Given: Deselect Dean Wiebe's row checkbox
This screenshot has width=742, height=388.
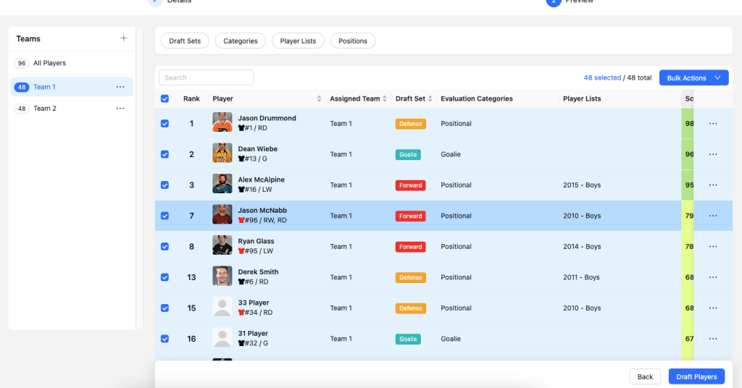Looking at the screenshot, I should (164, 154).
